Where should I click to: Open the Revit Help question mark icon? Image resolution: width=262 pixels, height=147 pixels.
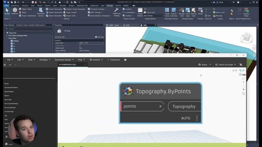tap(238, 2)
